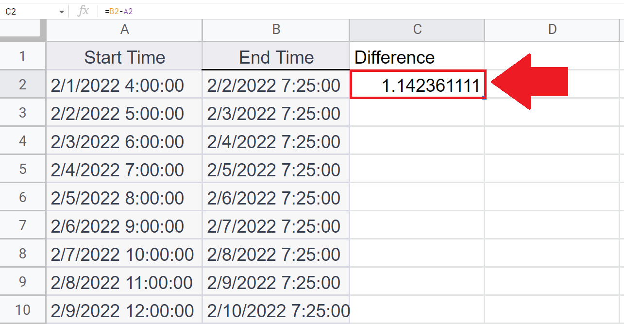Select cell with 2/8/2022 7:25:00
This screenshot has width=624, height=324.
coord(276,254)
